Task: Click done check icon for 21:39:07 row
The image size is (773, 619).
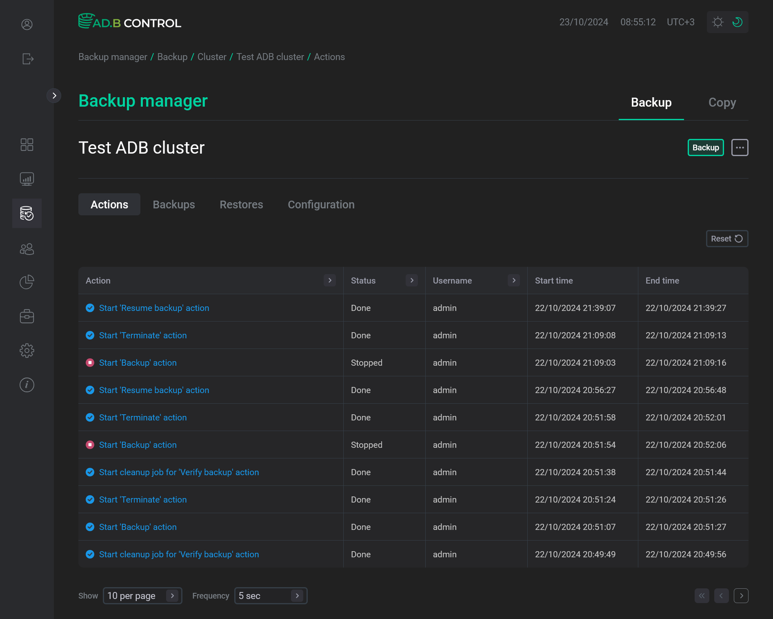Action: 90,308
